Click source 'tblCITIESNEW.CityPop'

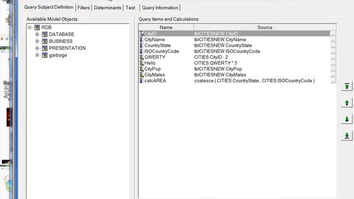point(218,69)
